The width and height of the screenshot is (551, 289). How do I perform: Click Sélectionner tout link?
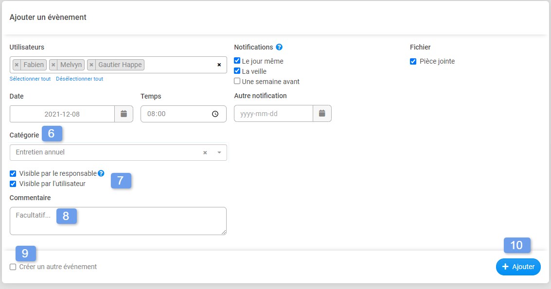[30, 79]
